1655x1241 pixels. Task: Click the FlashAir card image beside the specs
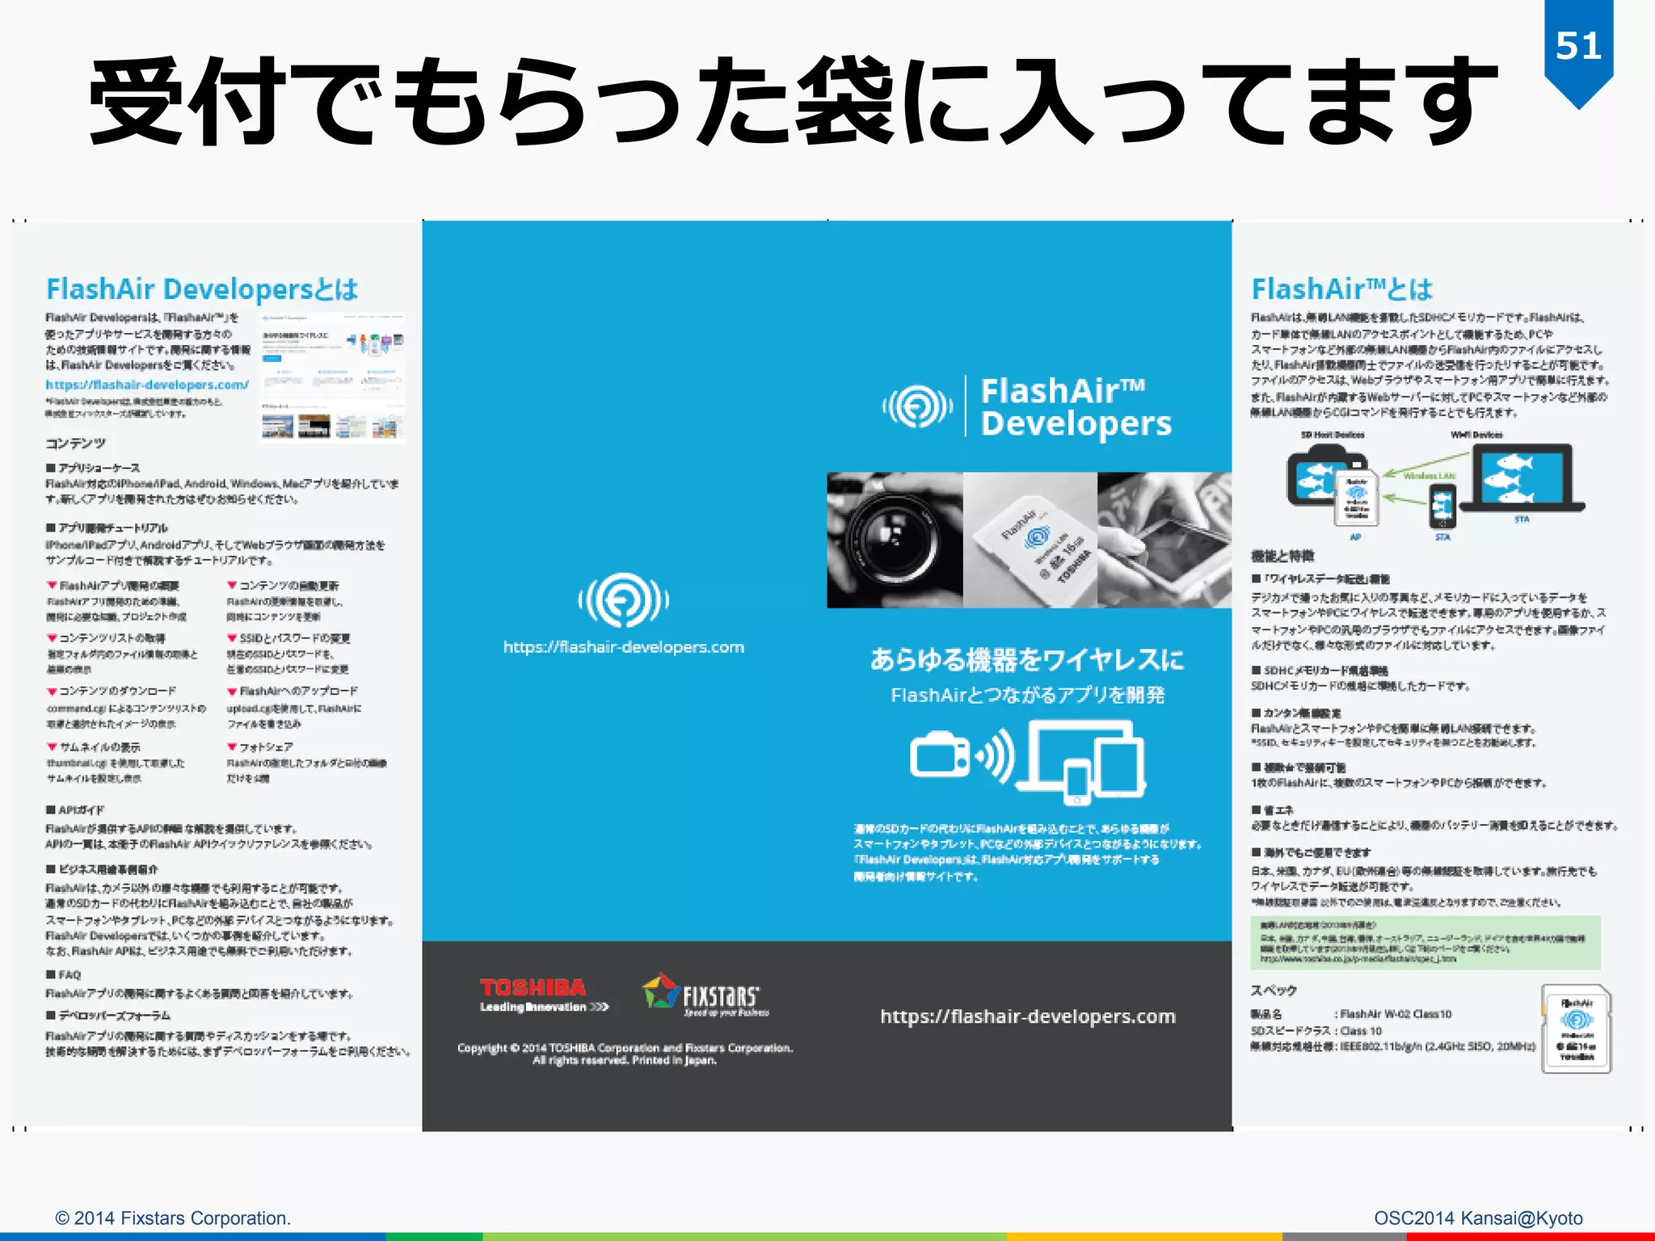click(1577, 1029)
